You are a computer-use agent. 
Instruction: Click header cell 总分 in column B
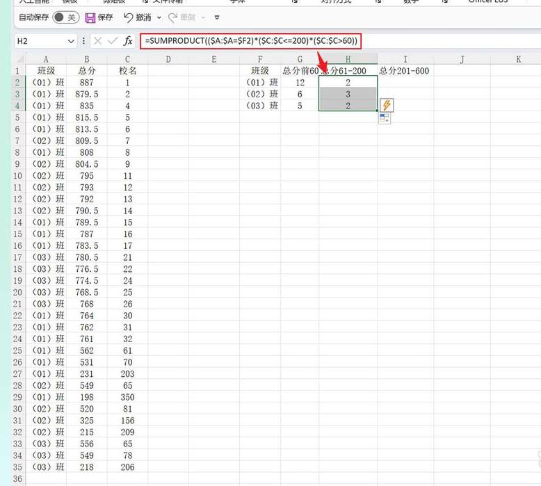[87, 71]
